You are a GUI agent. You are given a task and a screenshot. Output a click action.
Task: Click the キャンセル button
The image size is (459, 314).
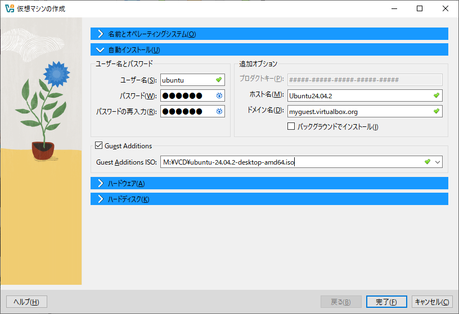click(432, 302)
